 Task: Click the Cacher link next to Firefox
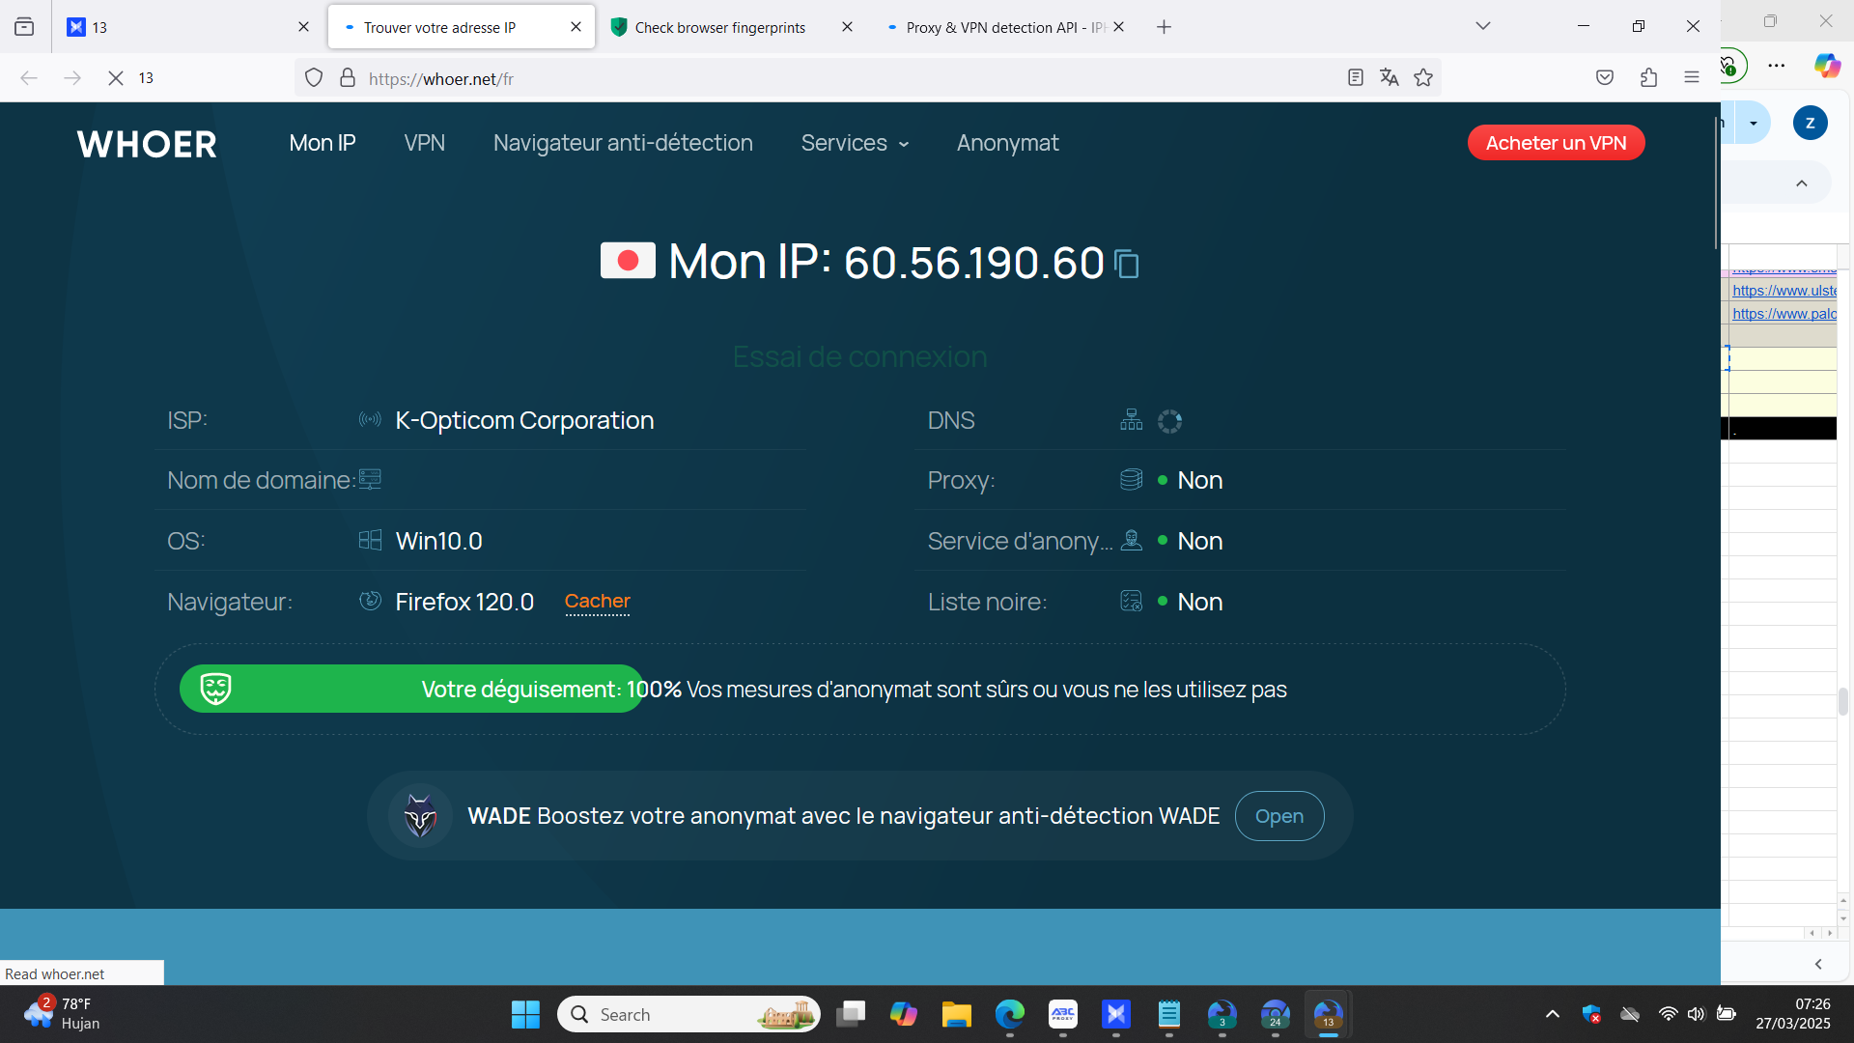597,601
